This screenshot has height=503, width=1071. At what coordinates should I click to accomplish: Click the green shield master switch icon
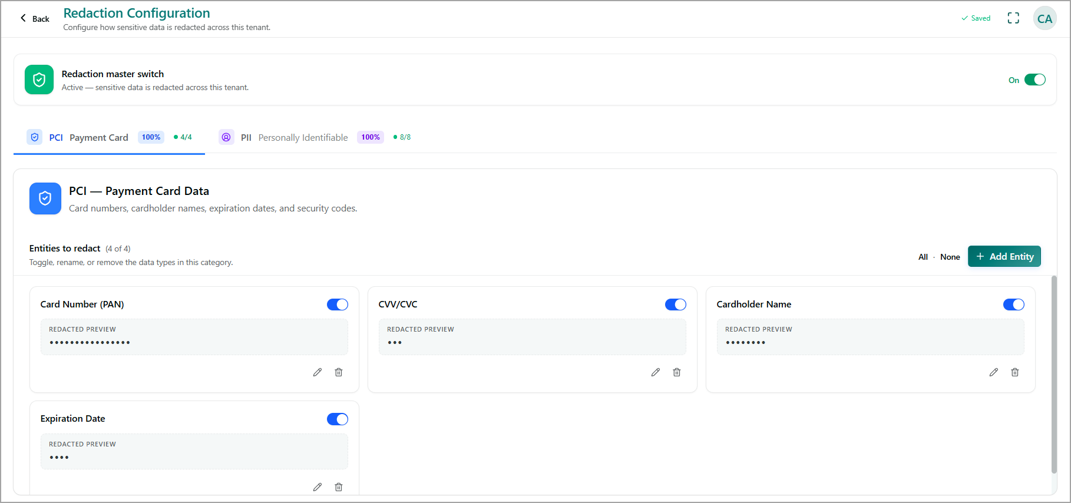tap(39, 80)
